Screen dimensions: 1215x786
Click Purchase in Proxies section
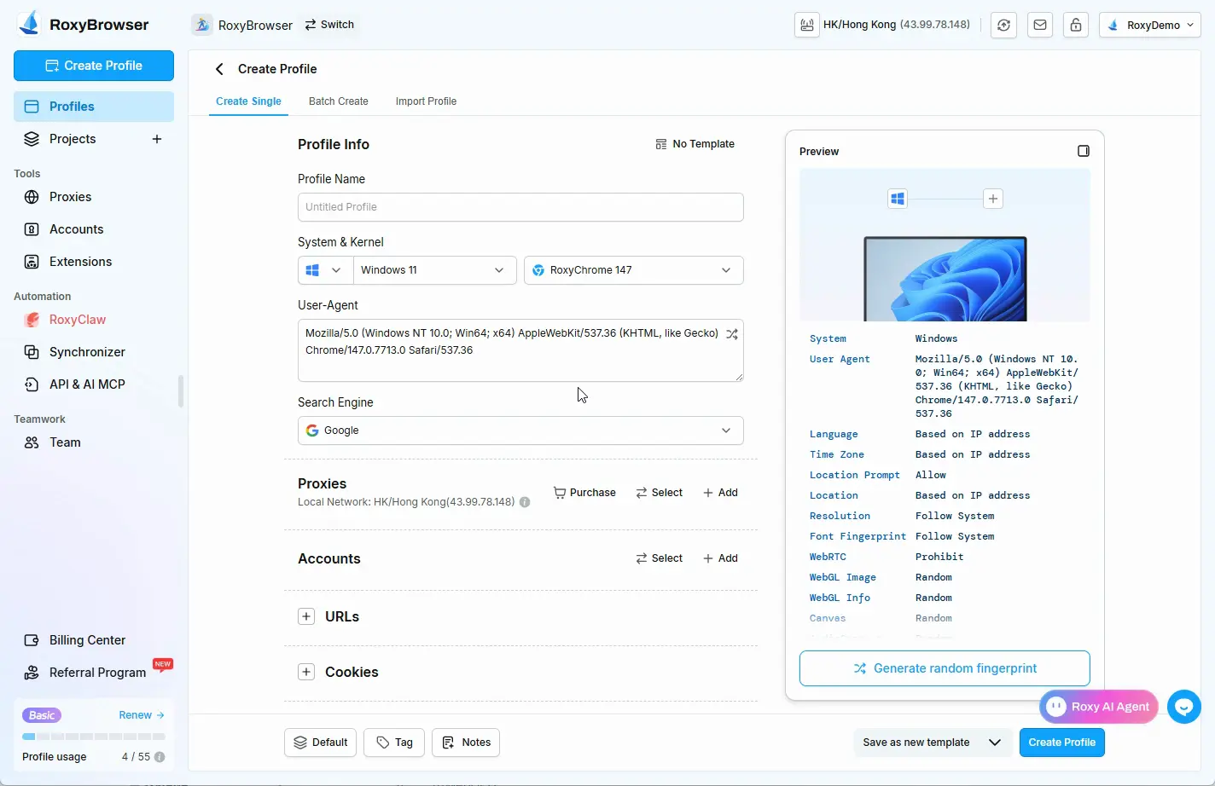584,493
